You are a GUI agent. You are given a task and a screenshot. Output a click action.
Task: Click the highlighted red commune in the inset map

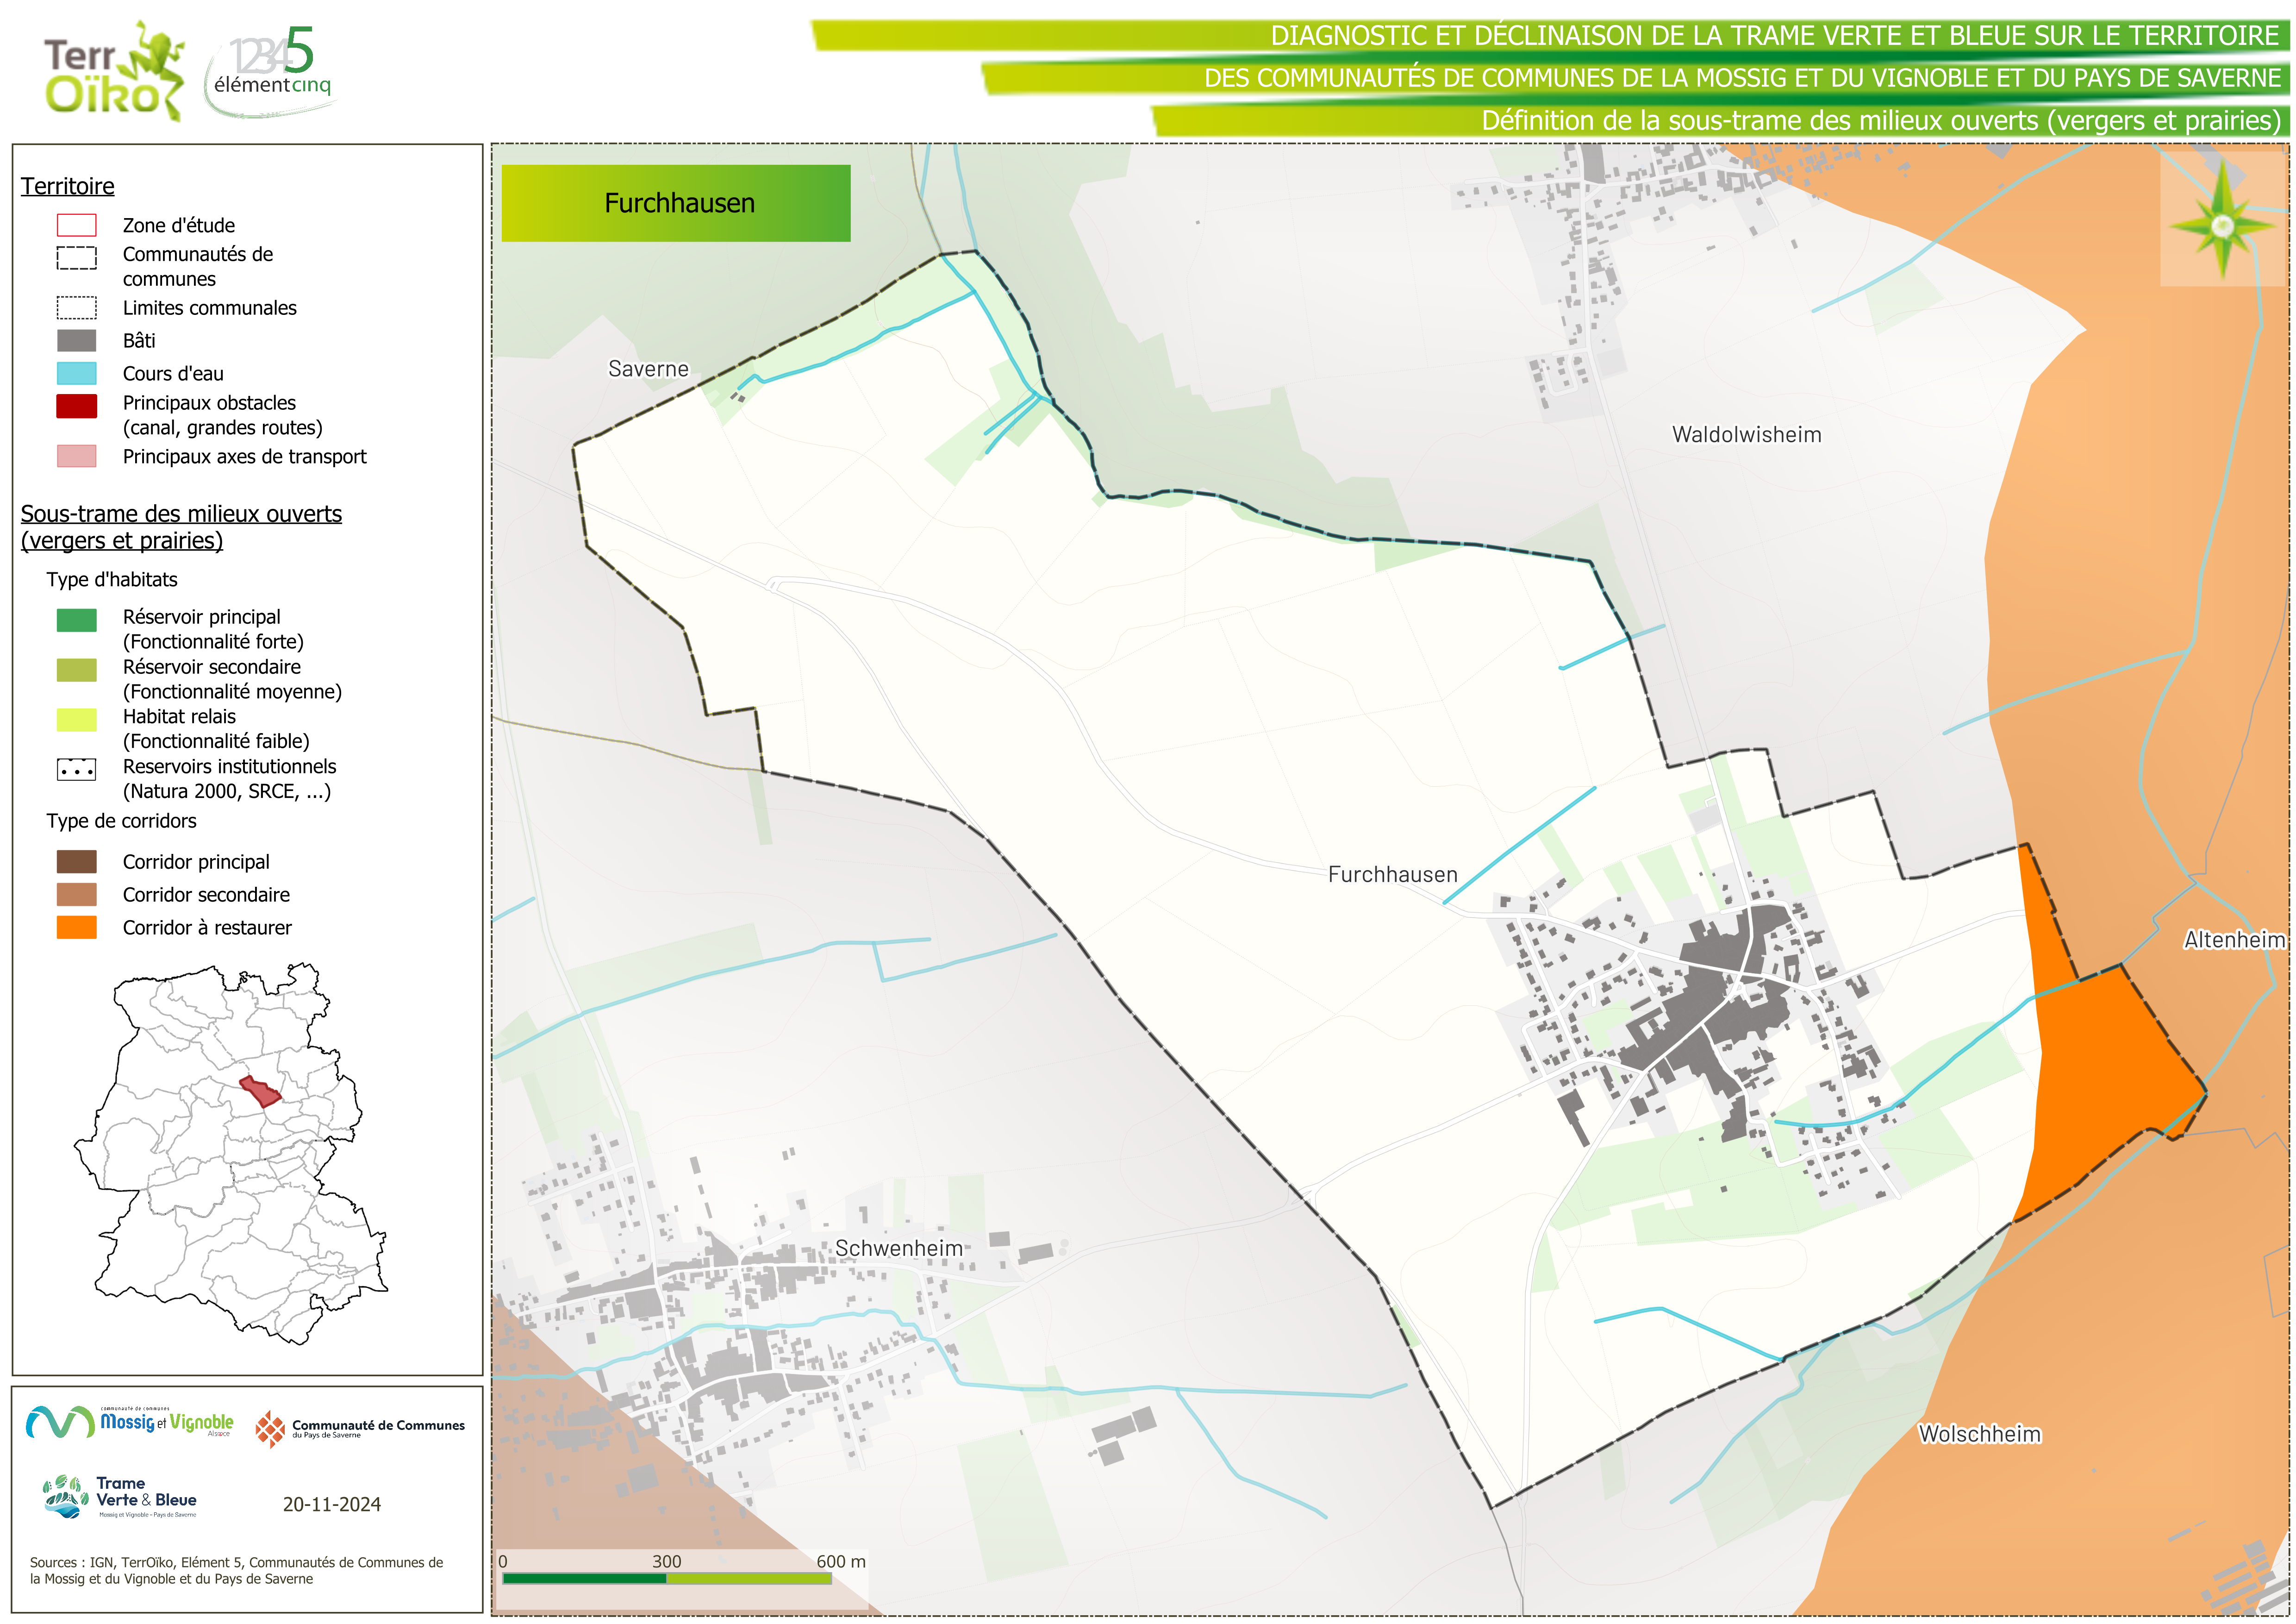tap(261, 1091)
